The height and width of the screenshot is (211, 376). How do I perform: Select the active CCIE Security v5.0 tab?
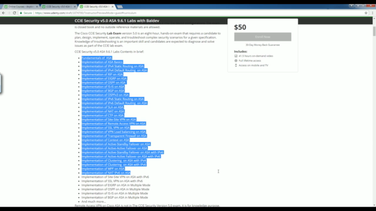coord(96,6)
